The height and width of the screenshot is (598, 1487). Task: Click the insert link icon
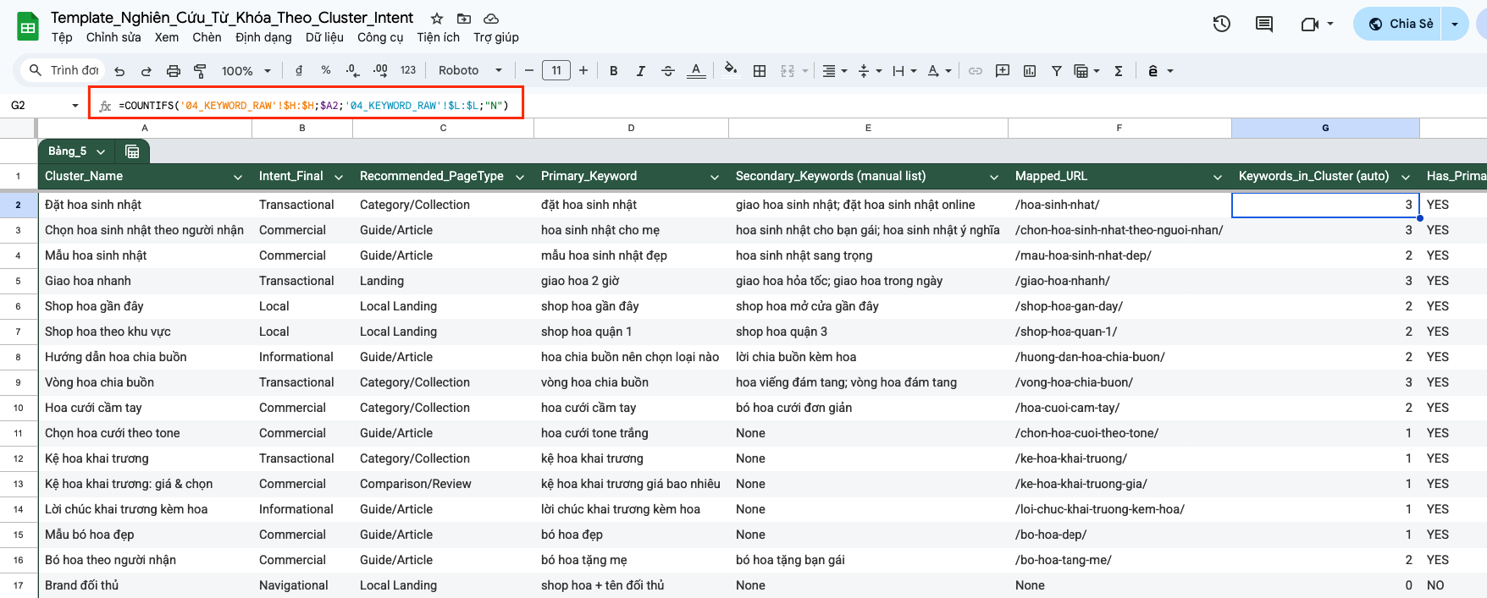(976, 71)
